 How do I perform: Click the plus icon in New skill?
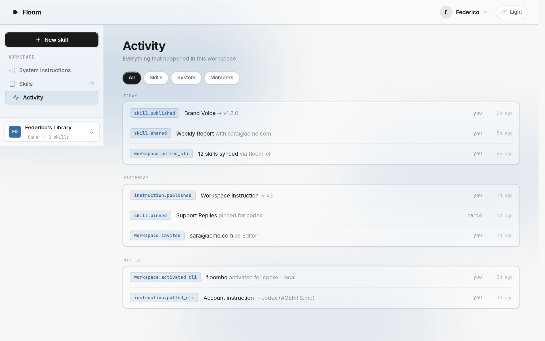click(38, 40)
